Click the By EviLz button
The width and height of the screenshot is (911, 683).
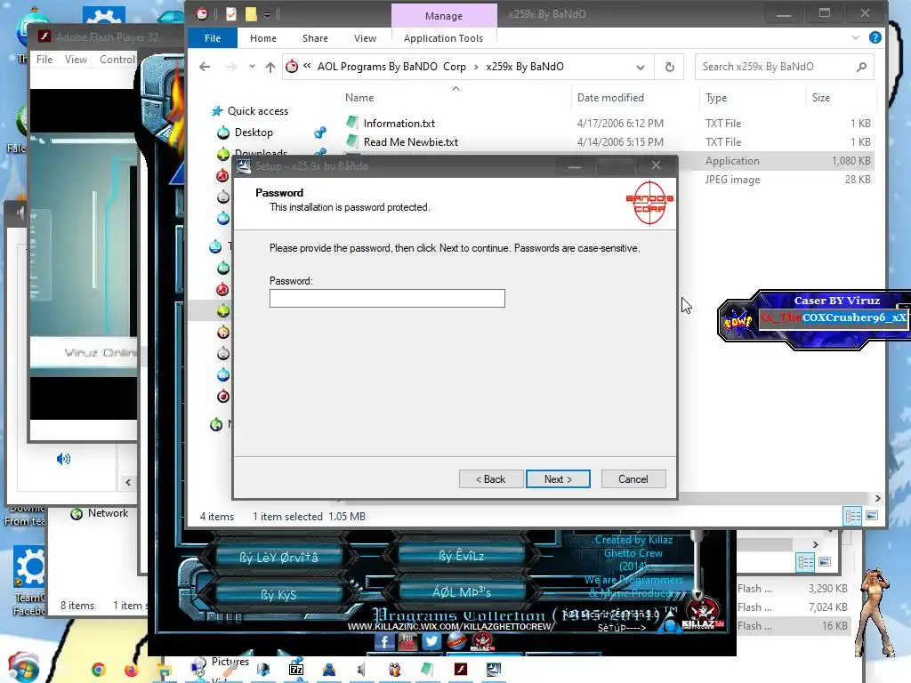(462, 556)
